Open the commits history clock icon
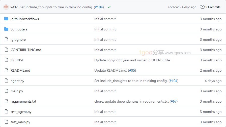The height and width of the screenshot is (127, 226). pos(202,7)
